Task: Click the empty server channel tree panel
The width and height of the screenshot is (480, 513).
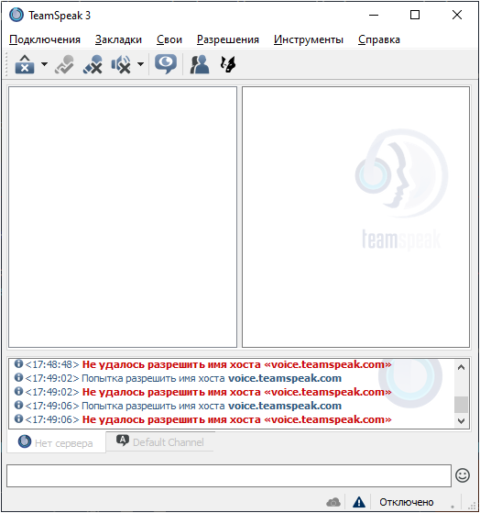Action: pyautogui.click(x=123, y=217)
